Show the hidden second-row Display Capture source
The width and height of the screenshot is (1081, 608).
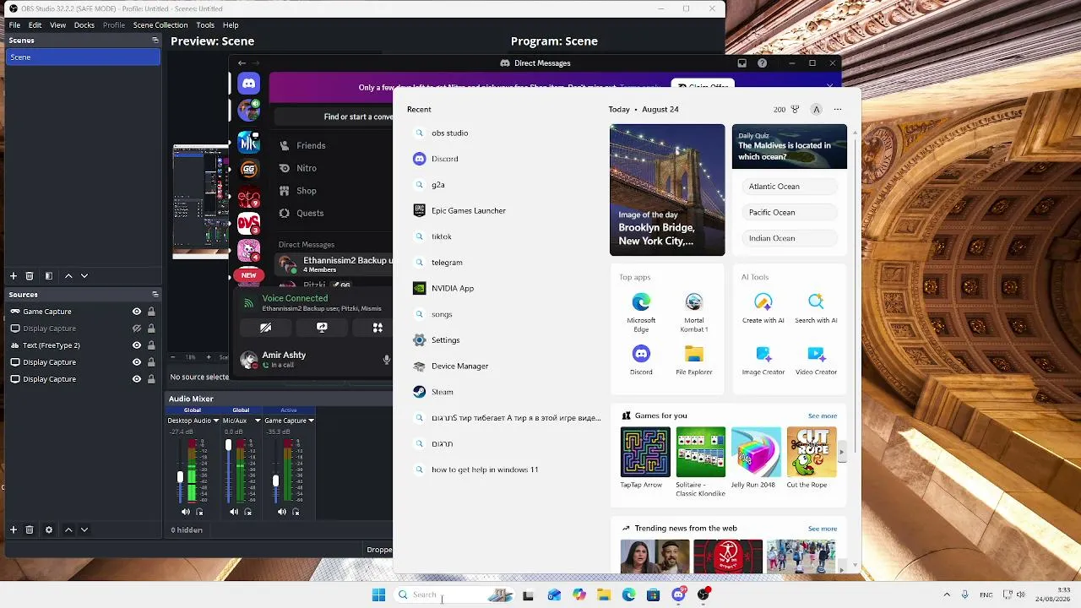[137, 328]
